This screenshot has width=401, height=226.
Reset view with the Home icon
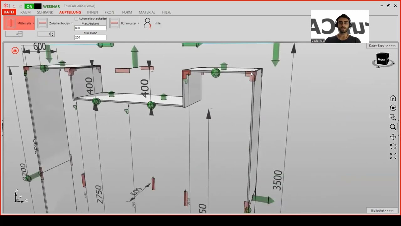point(393,98)
